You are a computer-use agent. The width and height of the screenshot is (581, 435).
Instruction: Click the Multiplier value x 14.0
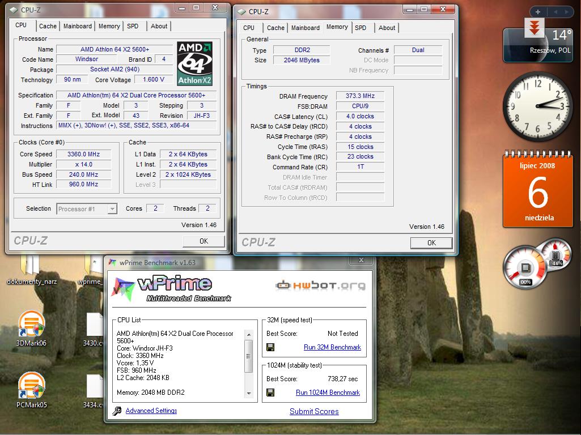pyautogui.click(x=84, y=164)
